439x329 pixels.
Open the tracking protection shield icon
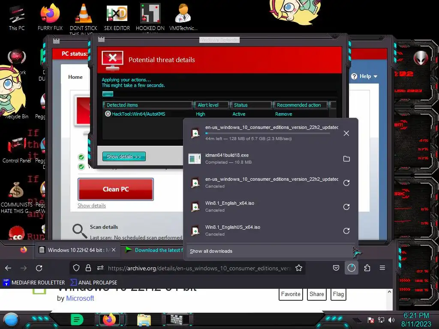pyautogui.click(x=76, y=268)
